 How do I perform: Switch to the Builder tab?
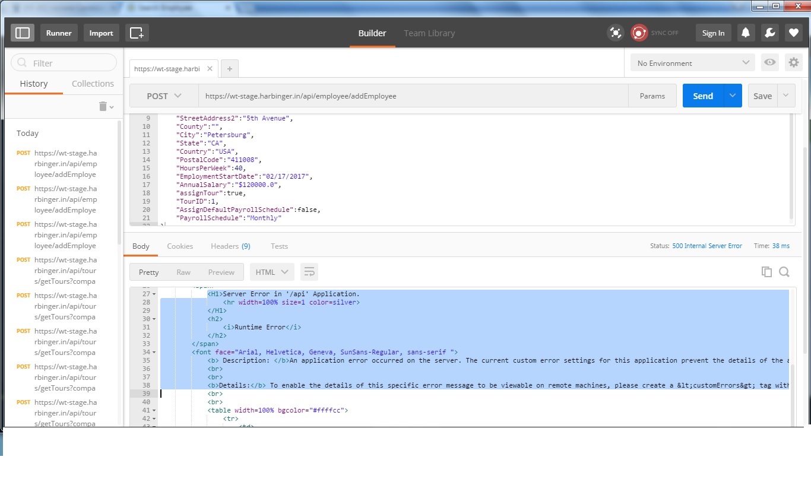click(372, 33)
